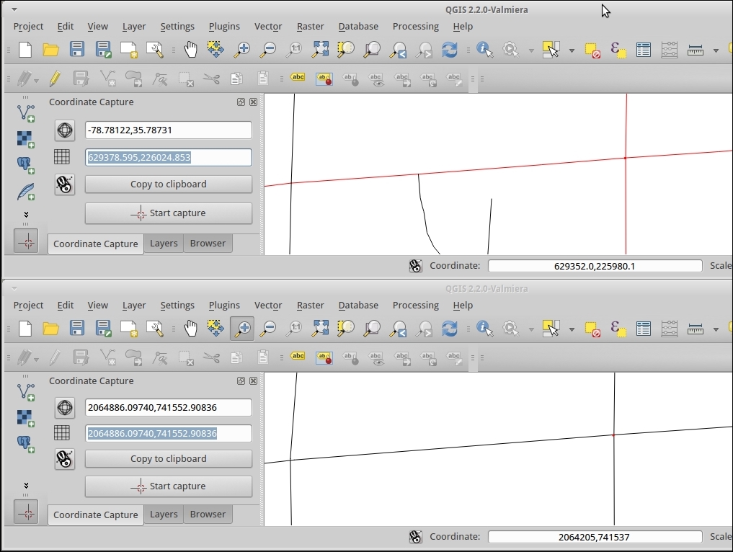Click Start capture button in top panel
Viewport: 733px width, 552px height.
[x=169, y=213]
